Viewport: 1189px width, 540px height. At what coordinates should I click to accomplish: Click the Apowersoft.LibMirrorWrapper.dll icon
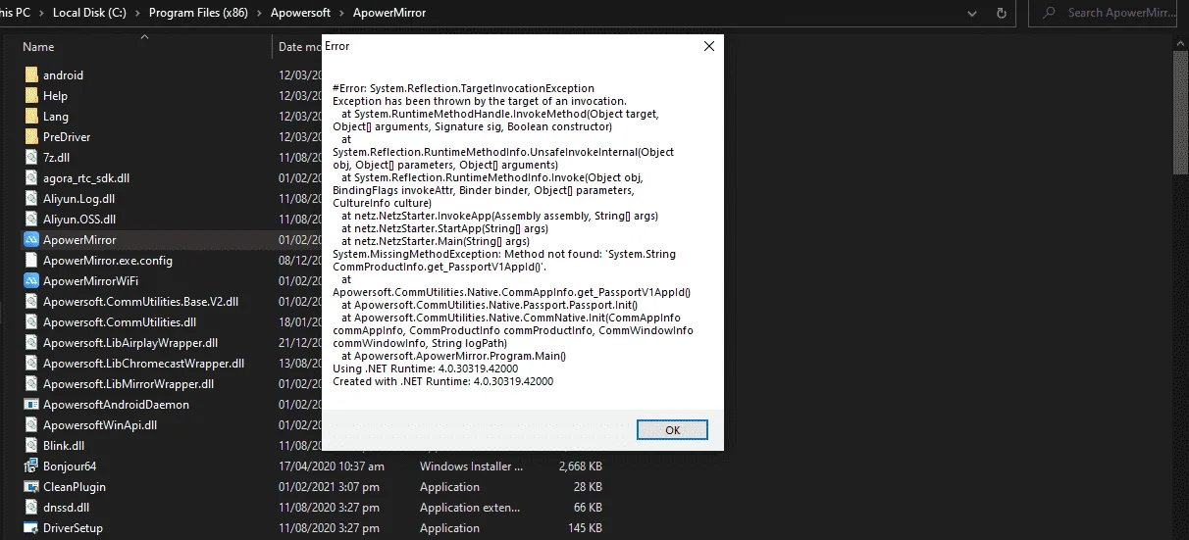(31, 383)
